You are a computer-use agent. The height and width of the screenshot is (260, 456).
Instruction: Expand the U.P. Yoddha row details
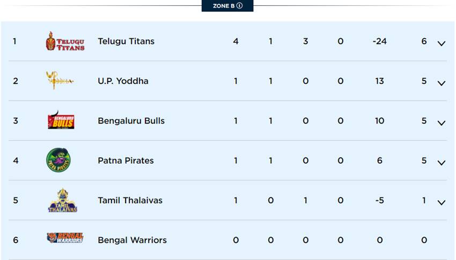[441, 83]
